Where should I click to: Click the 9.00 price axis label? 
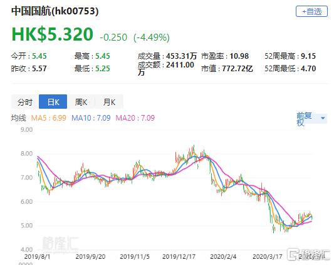point(26,129)
